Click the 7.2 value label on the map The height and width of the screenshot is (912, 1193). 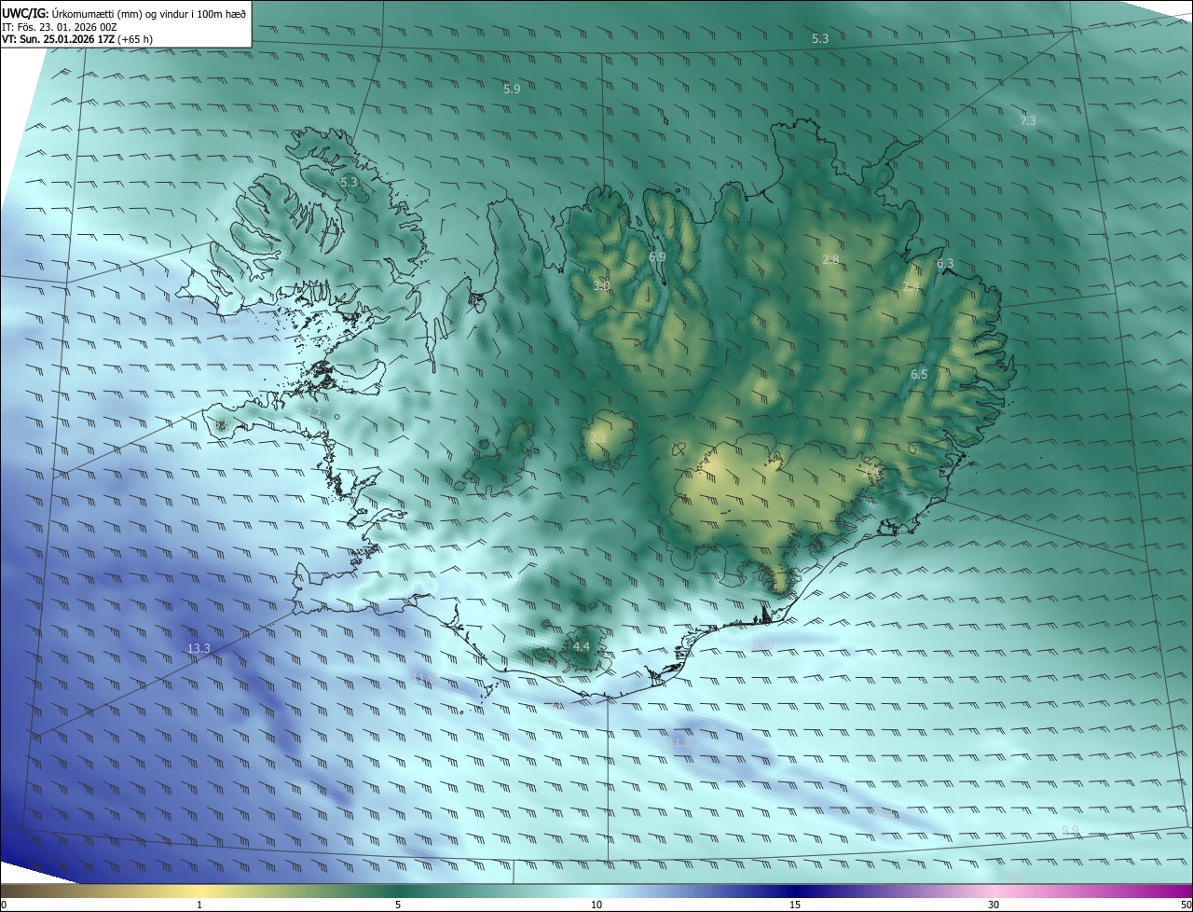point(313,412)
